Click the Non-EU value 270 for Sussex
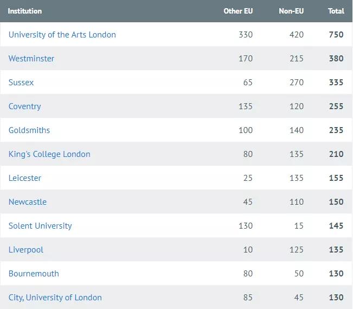Screen dimensions: 353x309 point(297,83)
